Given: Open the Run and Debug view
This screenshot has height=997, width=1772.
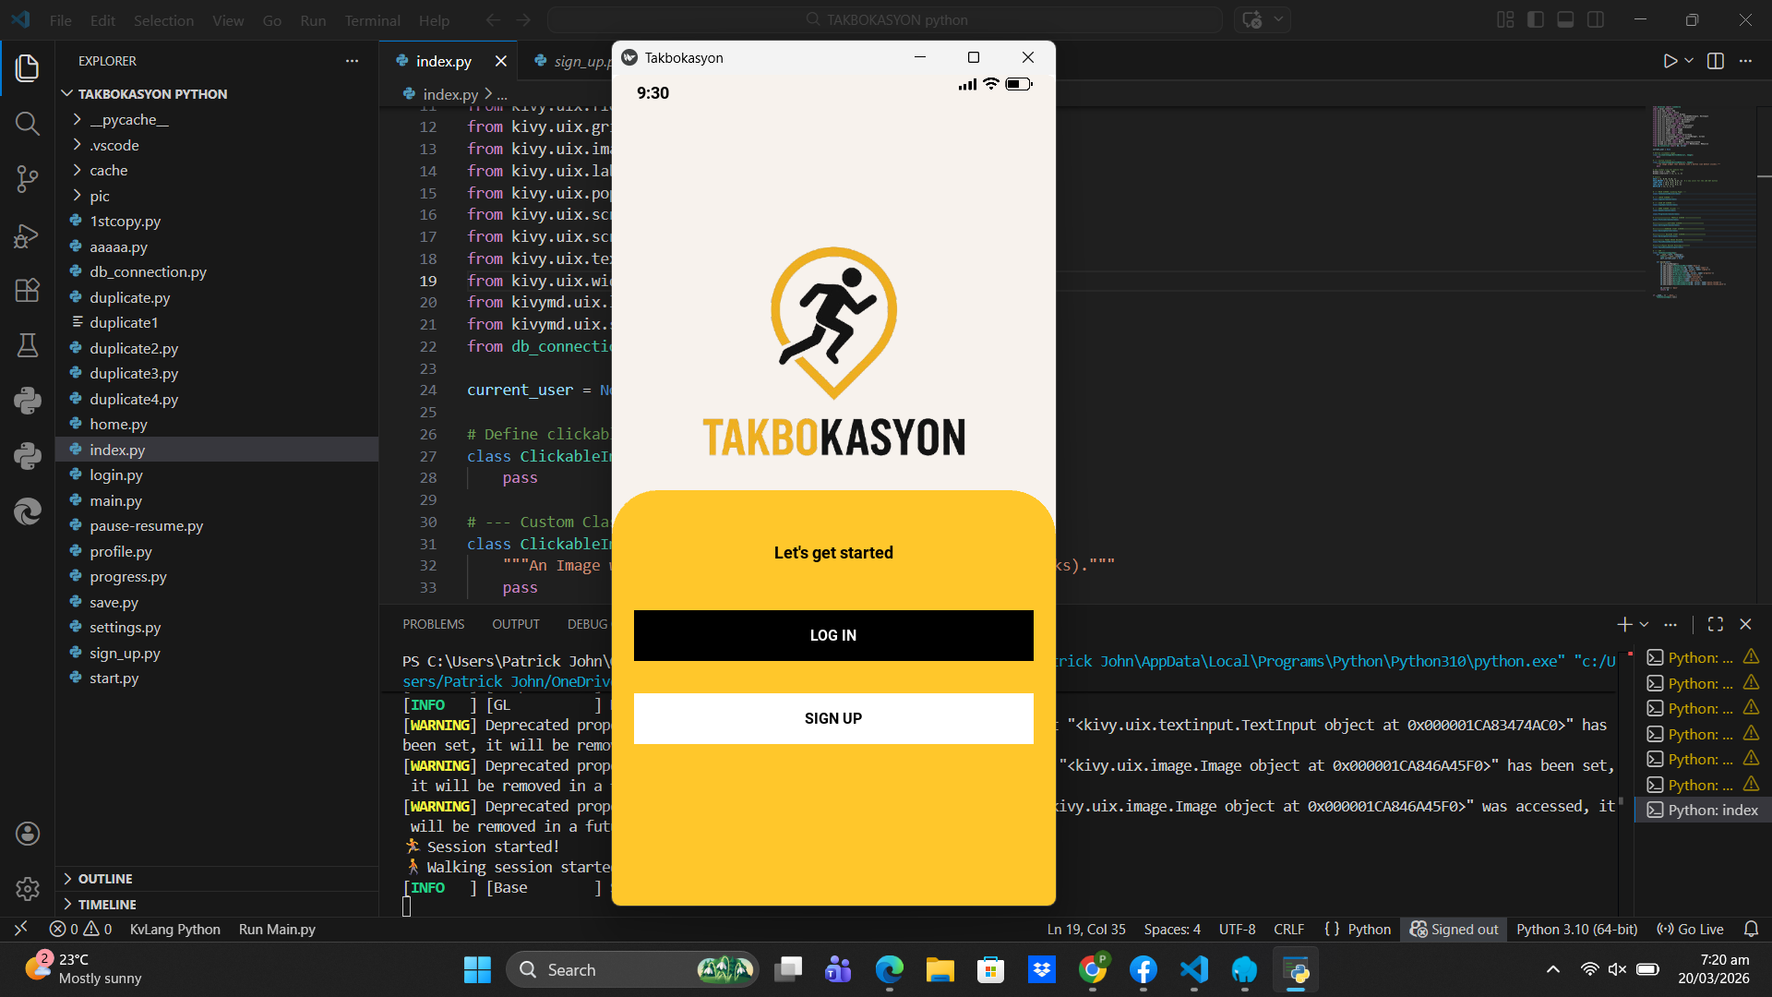Looking at the screenshot, I should pos(27,235).
